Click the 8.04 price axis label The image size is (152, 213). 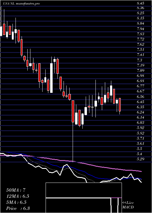click(x=140, y=23)
